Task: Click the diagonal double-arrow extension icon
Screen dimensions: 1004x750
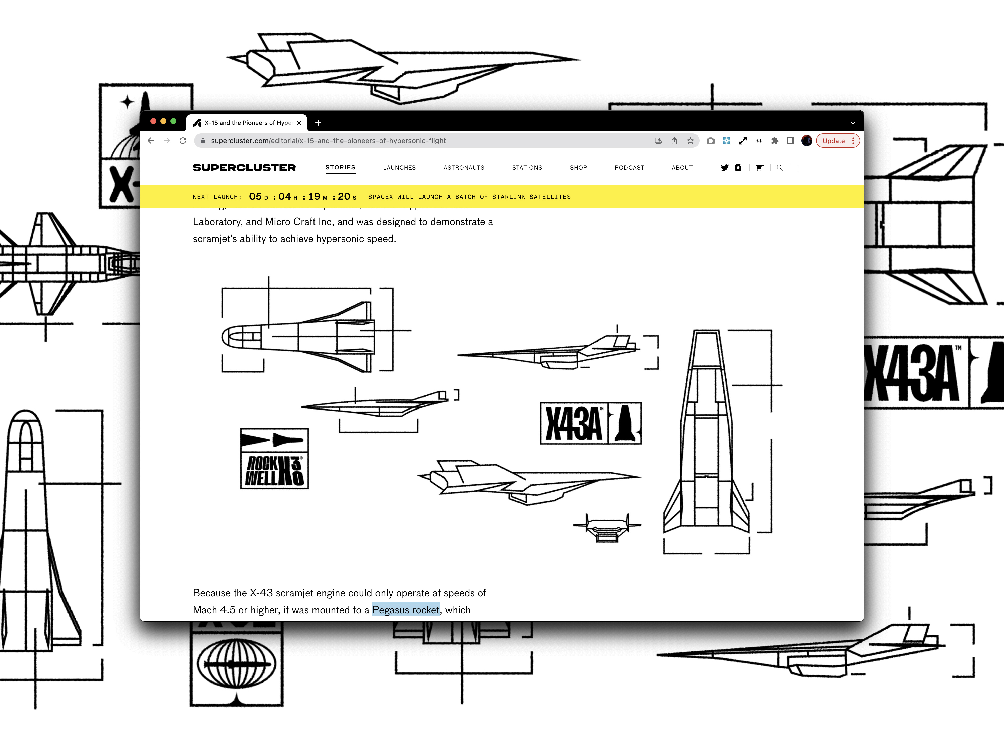Action: (742, 141)
